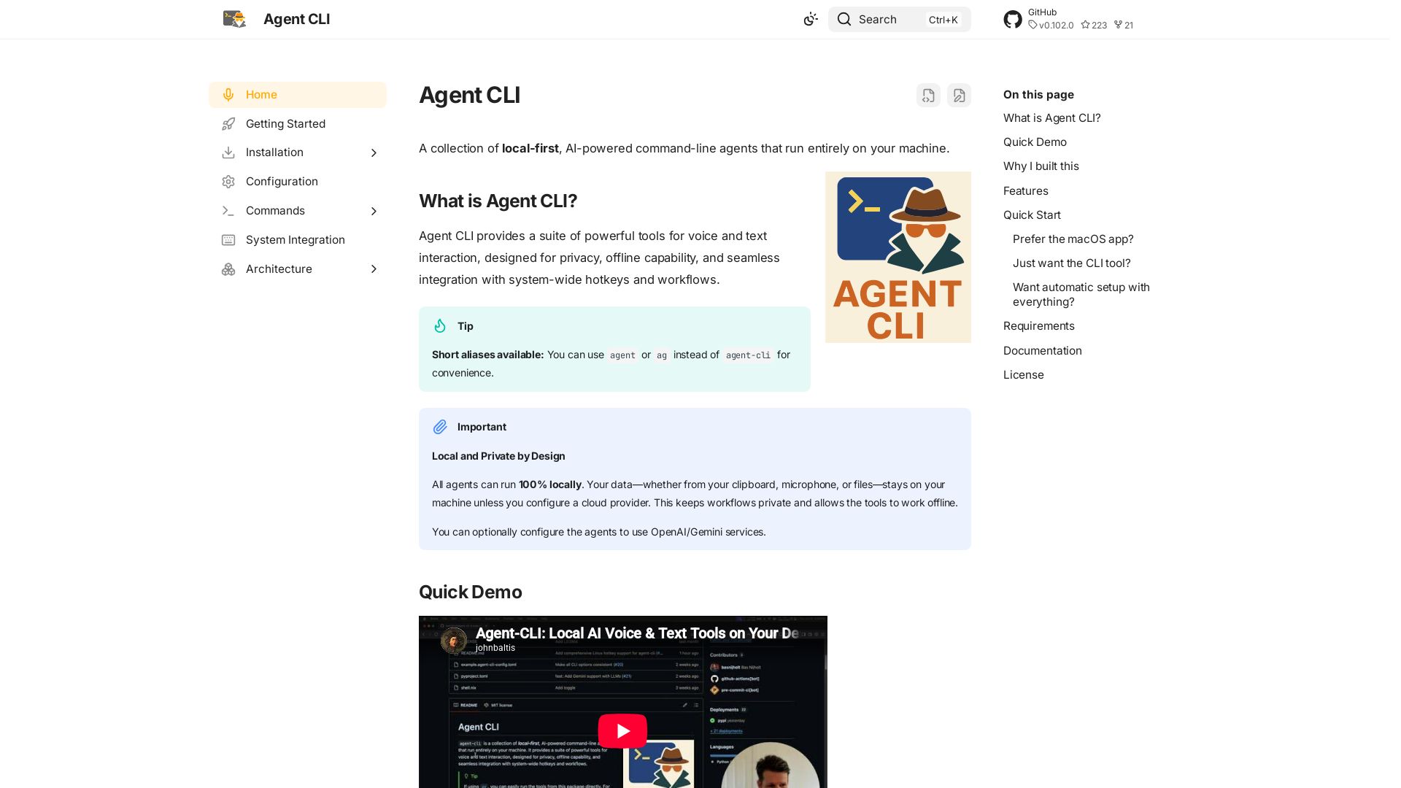The height and width of the screenshot is (788, 1401).
Task: Click the johnbaltis channel name
Action: coord(495,648)
